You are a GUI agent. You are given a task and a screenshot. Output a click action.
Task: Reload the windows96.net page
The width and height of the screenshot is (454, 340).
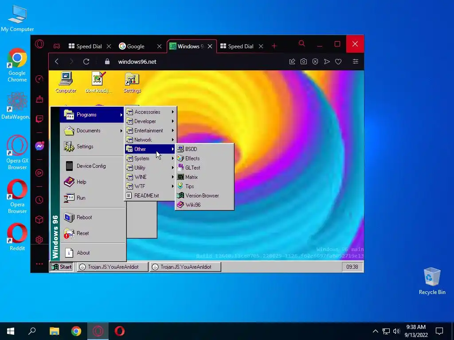[x=86, y=62]
